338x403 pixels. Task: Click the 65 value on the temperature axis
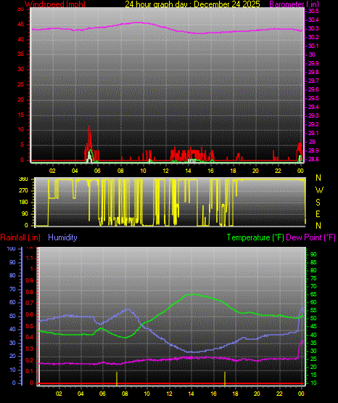click(313, 294)
